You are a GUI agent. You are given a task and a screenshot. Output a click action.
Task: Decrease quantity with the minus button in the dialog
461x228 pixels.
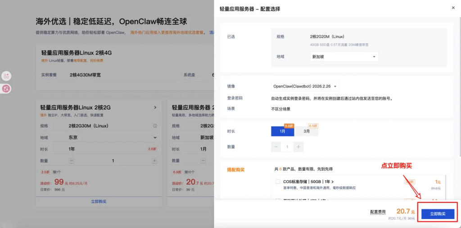(276, 147)
